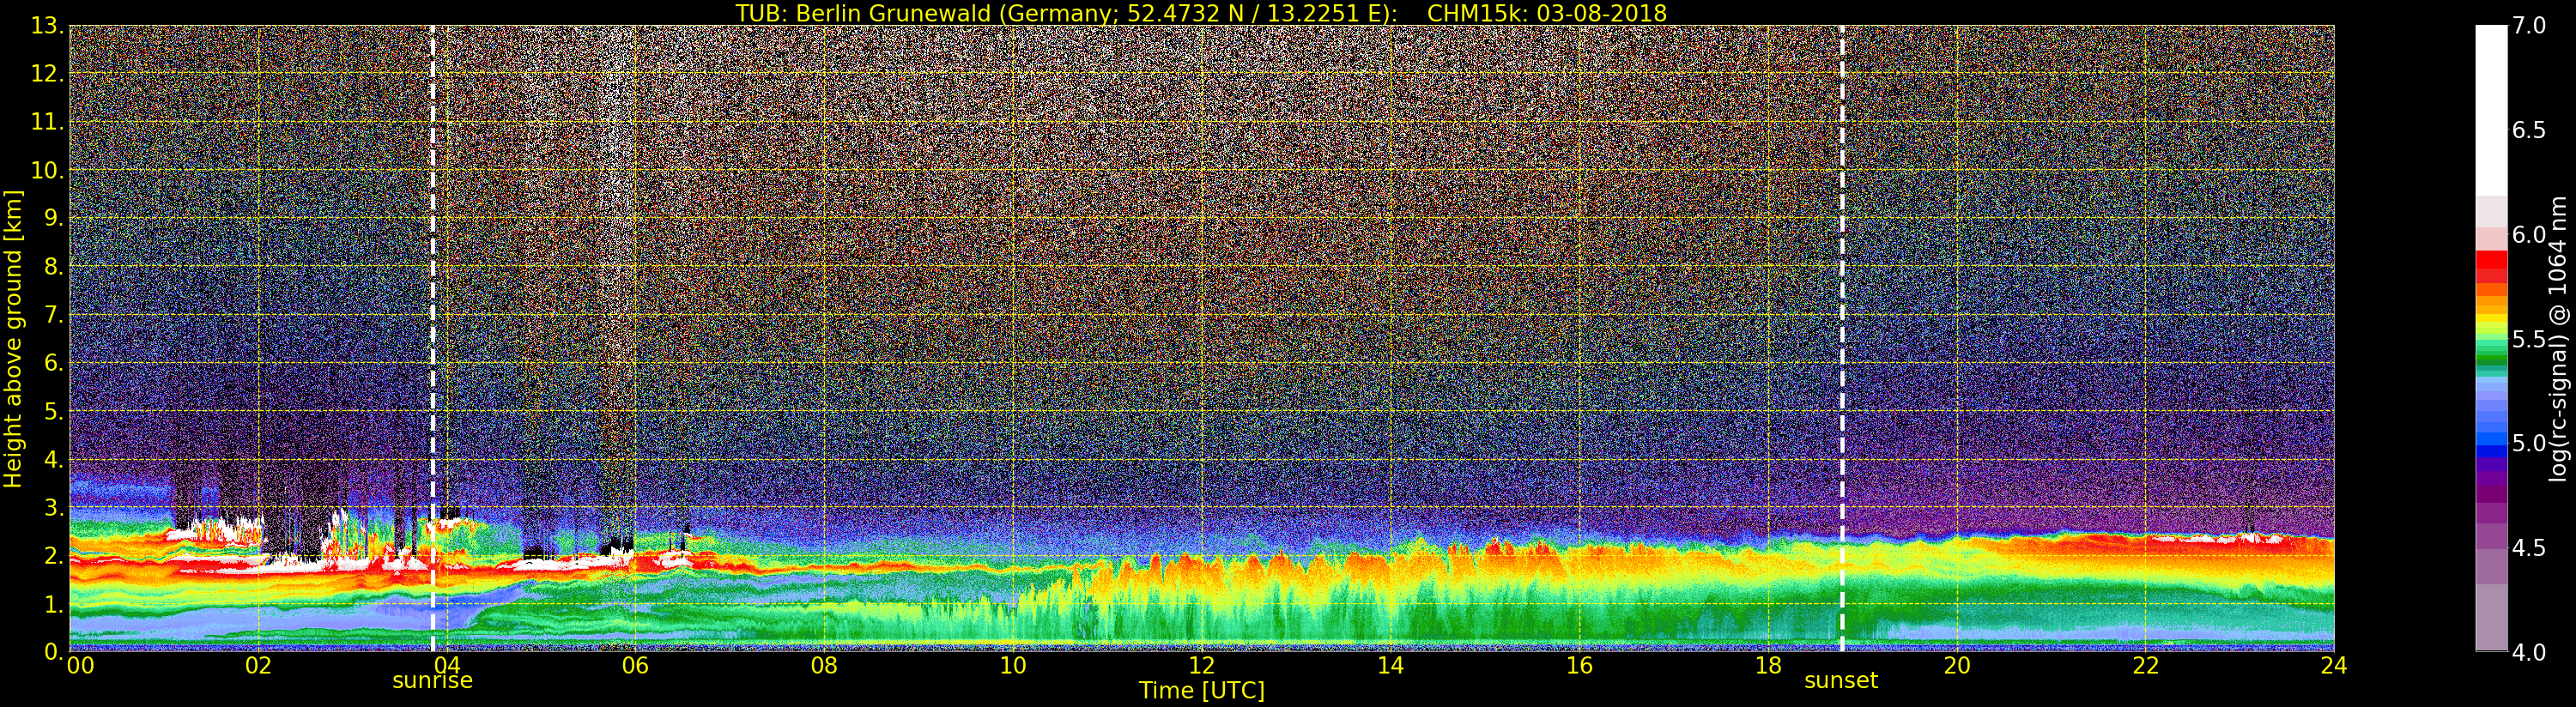Viewport: 2576px width, 707px height.
Task: Click the time axis tick label '24'
Action: 2333,666
